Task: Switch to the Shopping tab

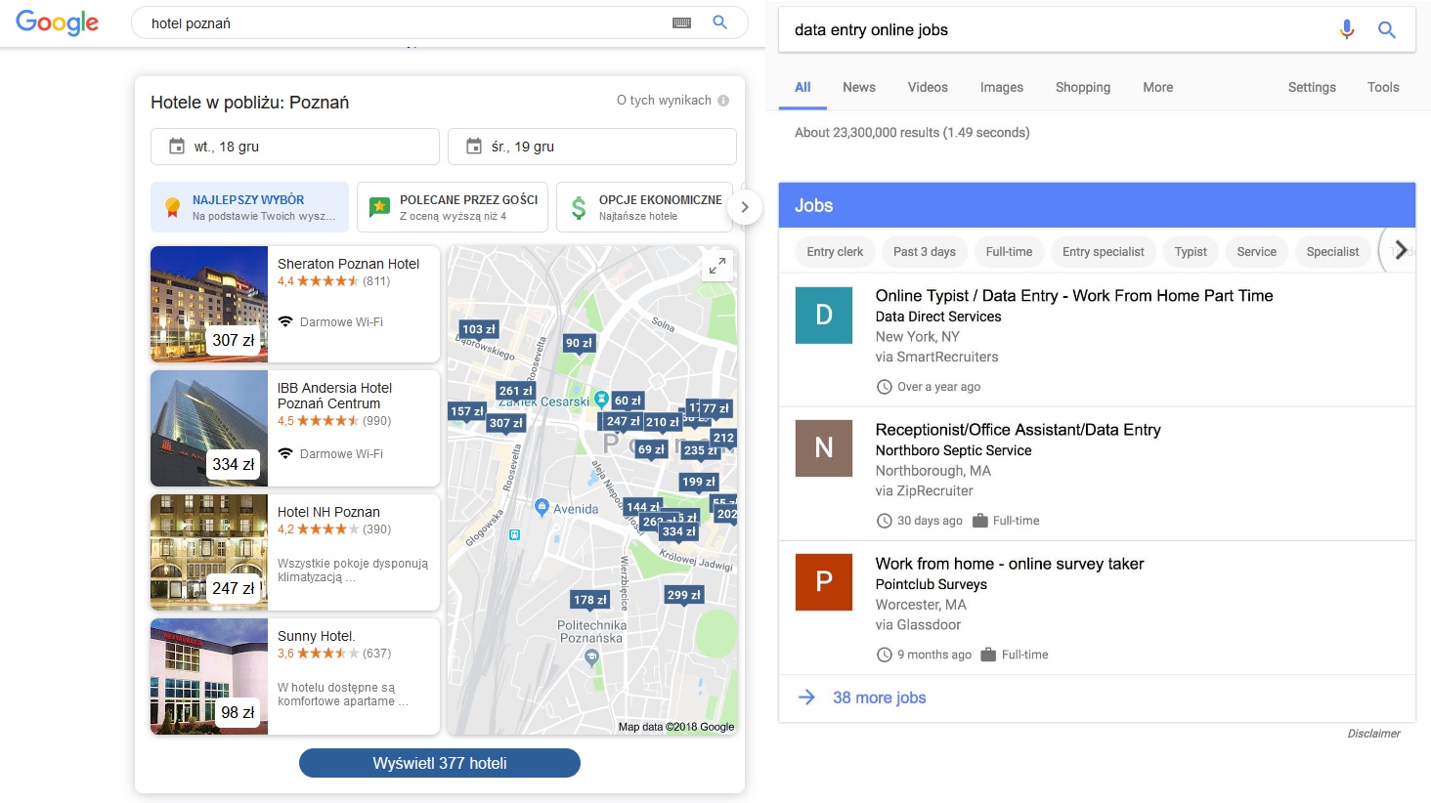Action: (1082, 87)
